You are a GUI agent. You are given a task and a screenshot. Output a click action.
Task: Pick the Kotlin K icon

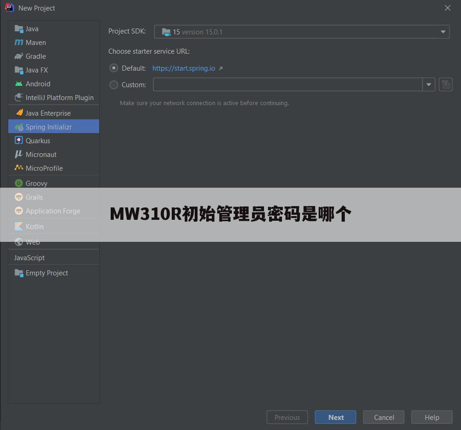click(19, 226)
